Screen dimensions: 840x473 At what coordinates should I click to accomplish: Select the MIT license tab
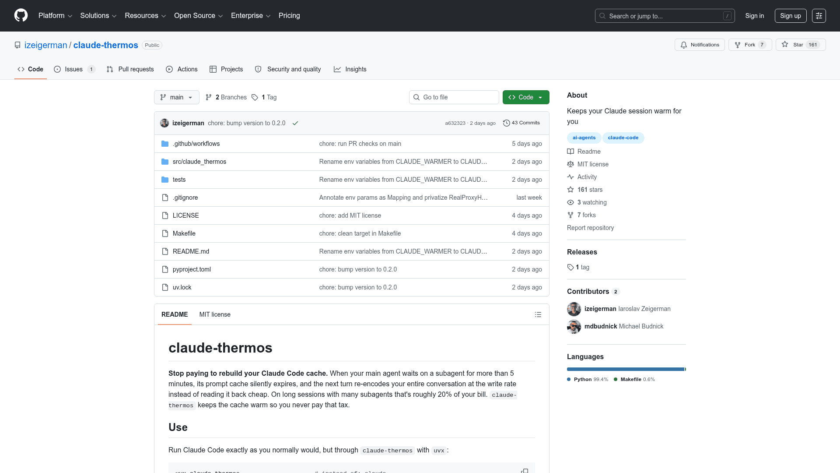(x=215, y=314)
